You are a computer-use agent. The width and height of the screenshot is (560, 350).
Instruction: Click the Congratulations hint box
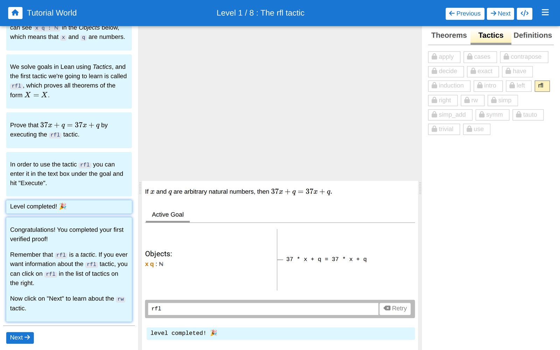pyautogui.click(x=69, y=269)
